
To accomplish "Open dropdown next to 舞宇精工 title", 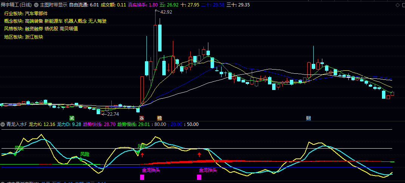I will point(36,5).
